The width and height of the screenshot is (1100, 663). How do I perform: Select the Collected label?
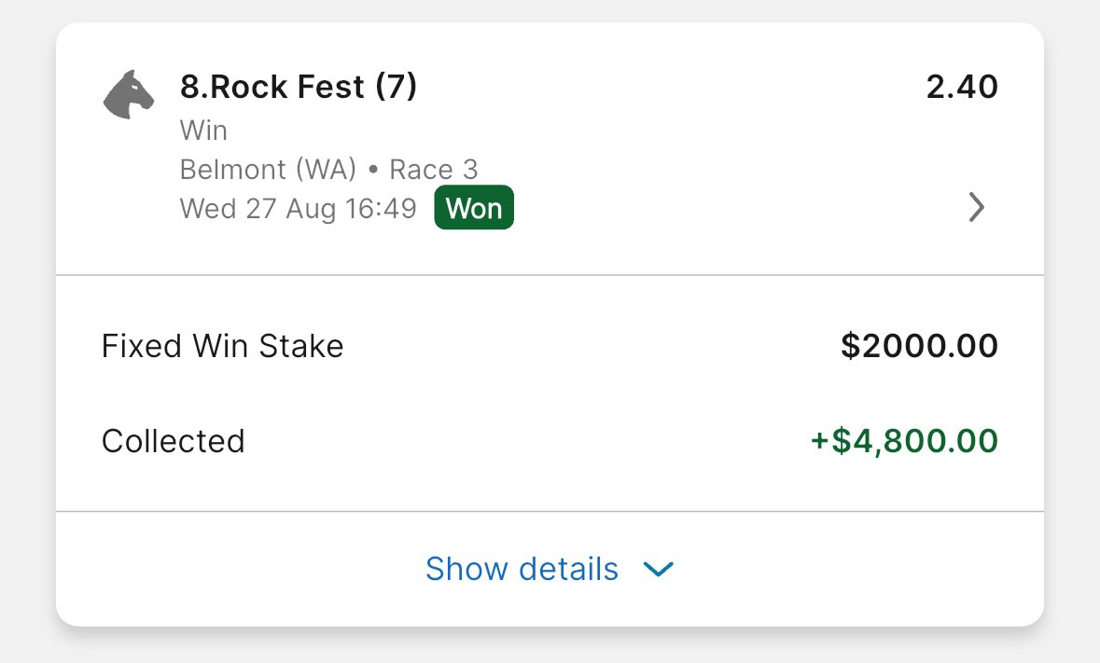click(173, 441)
